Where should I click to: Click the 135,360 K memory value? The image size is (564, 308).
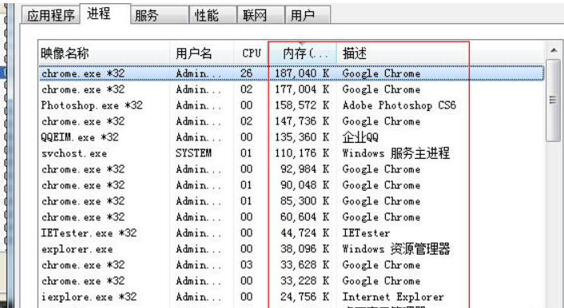tap(302, 137)
